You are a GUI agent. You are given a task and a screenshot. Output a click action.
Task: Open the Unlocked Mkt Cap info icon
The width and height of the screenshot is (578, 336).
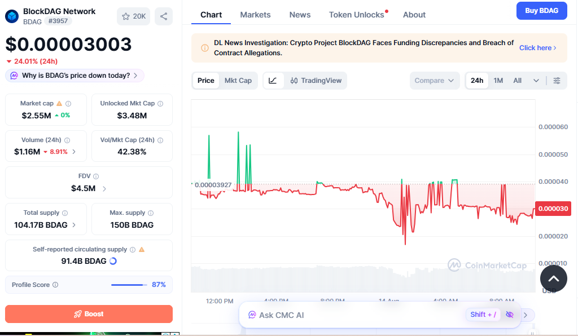click(160, 103)
